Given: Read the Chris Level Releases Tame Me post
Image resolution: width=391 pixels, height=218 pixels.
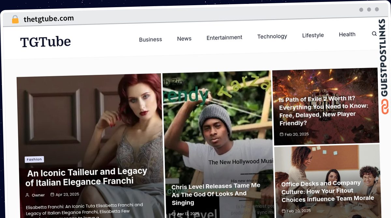Looking at the screenshot, I should coord(216,194).
